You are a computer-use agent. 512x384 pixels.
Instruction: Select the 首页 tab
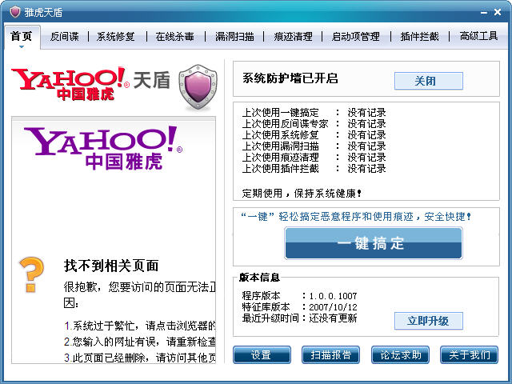click(x=22, y=36)
